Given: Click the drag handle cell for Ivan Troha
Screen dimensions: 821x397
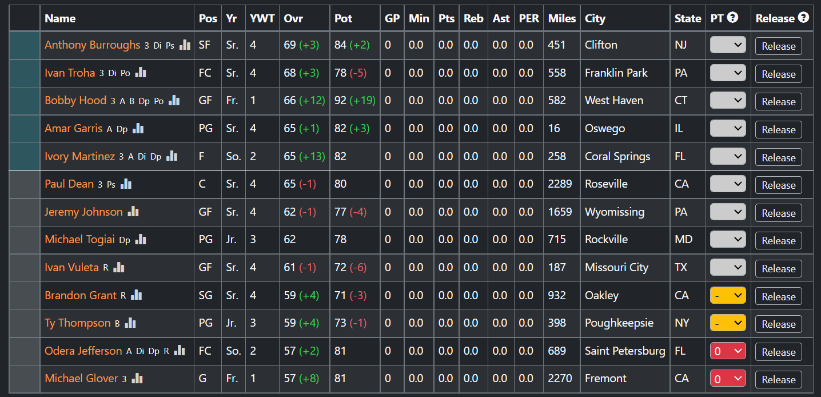Looking at the screenshot, I should click(25, 73).
